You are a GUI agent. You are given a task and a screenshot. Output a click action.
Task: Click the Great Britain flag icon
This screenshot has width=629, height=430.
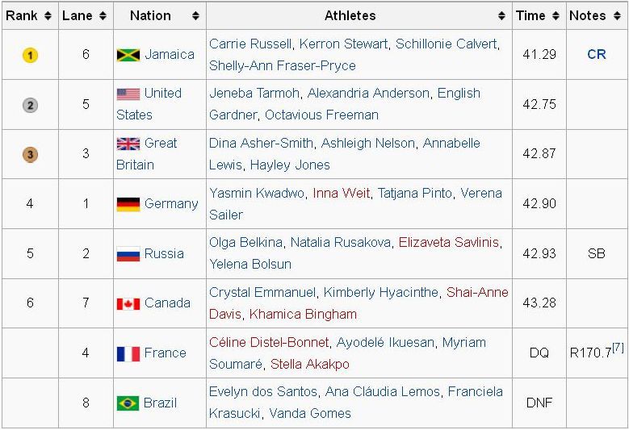tap(128, 144)
